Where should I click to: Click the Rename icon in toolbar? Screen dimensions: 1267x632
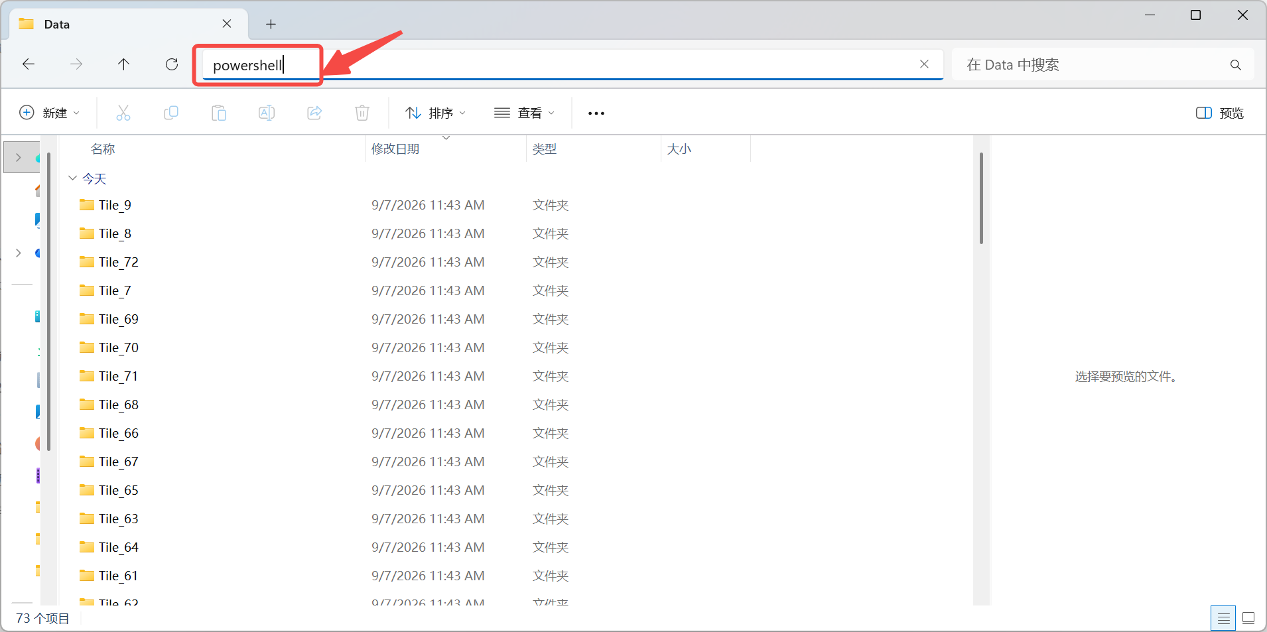(267, 113)
